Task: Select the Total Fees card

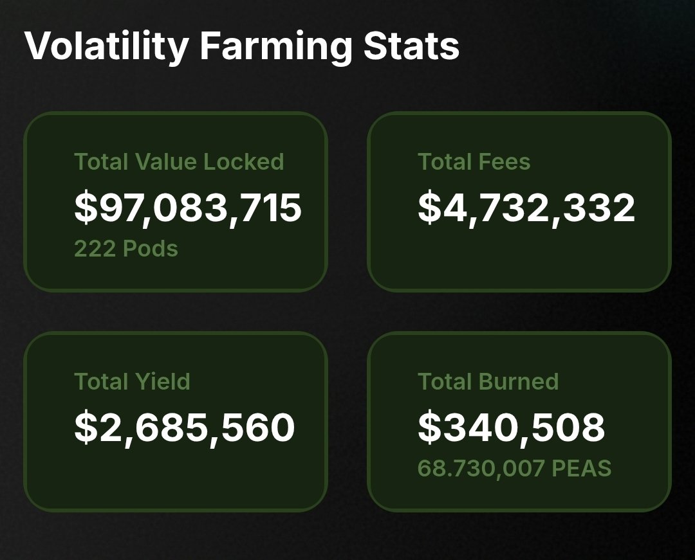Action: [519, 202]
